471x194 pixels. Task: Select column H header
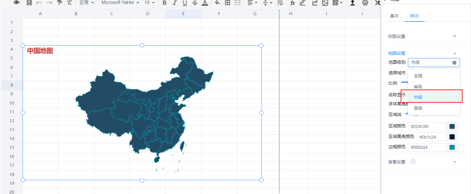pyautogui.click(x=291, y=14)
